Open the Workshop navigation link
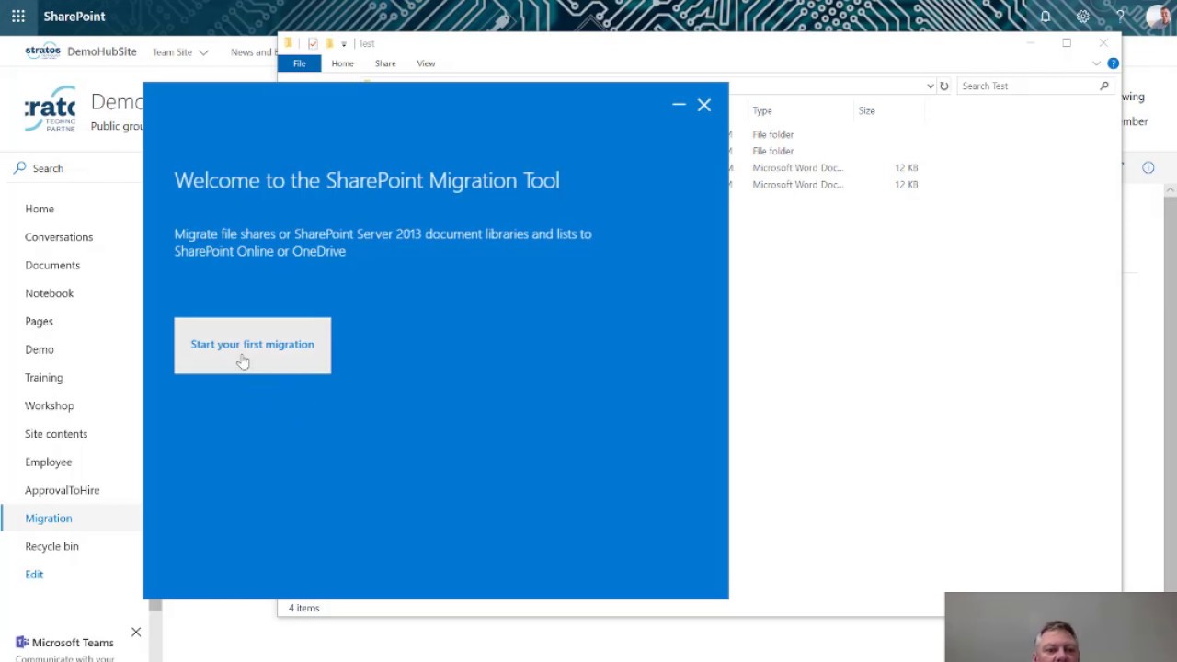This screenshot has width=1177, height=662. click(50, 405)
